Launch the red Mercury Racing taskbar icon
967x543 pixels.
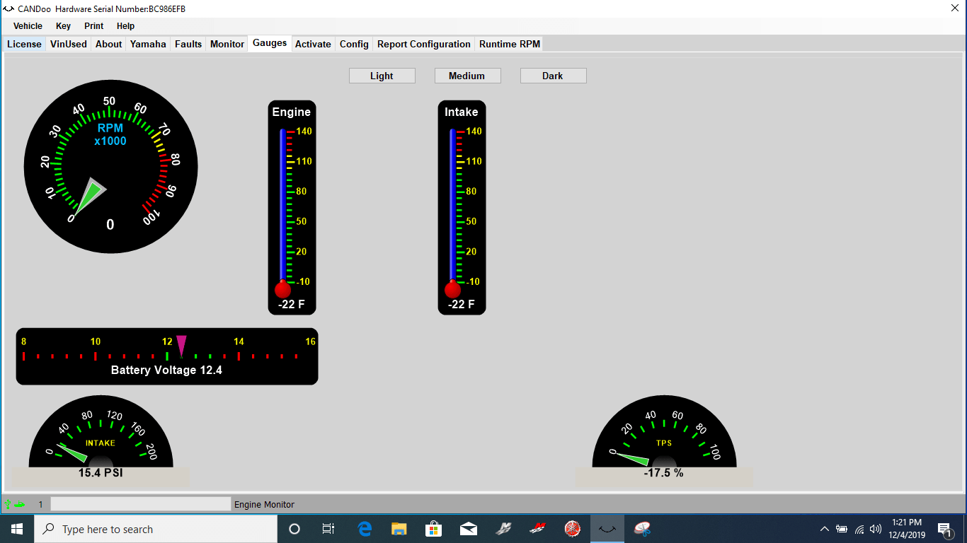click(x=537, y=528)
